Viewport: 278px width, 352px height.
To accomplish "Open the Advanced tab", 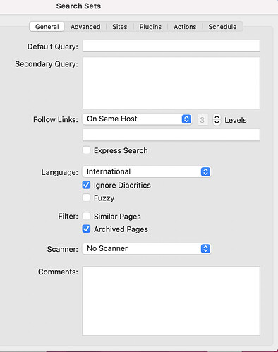I will pyautogui.click(x=85, y=27).
